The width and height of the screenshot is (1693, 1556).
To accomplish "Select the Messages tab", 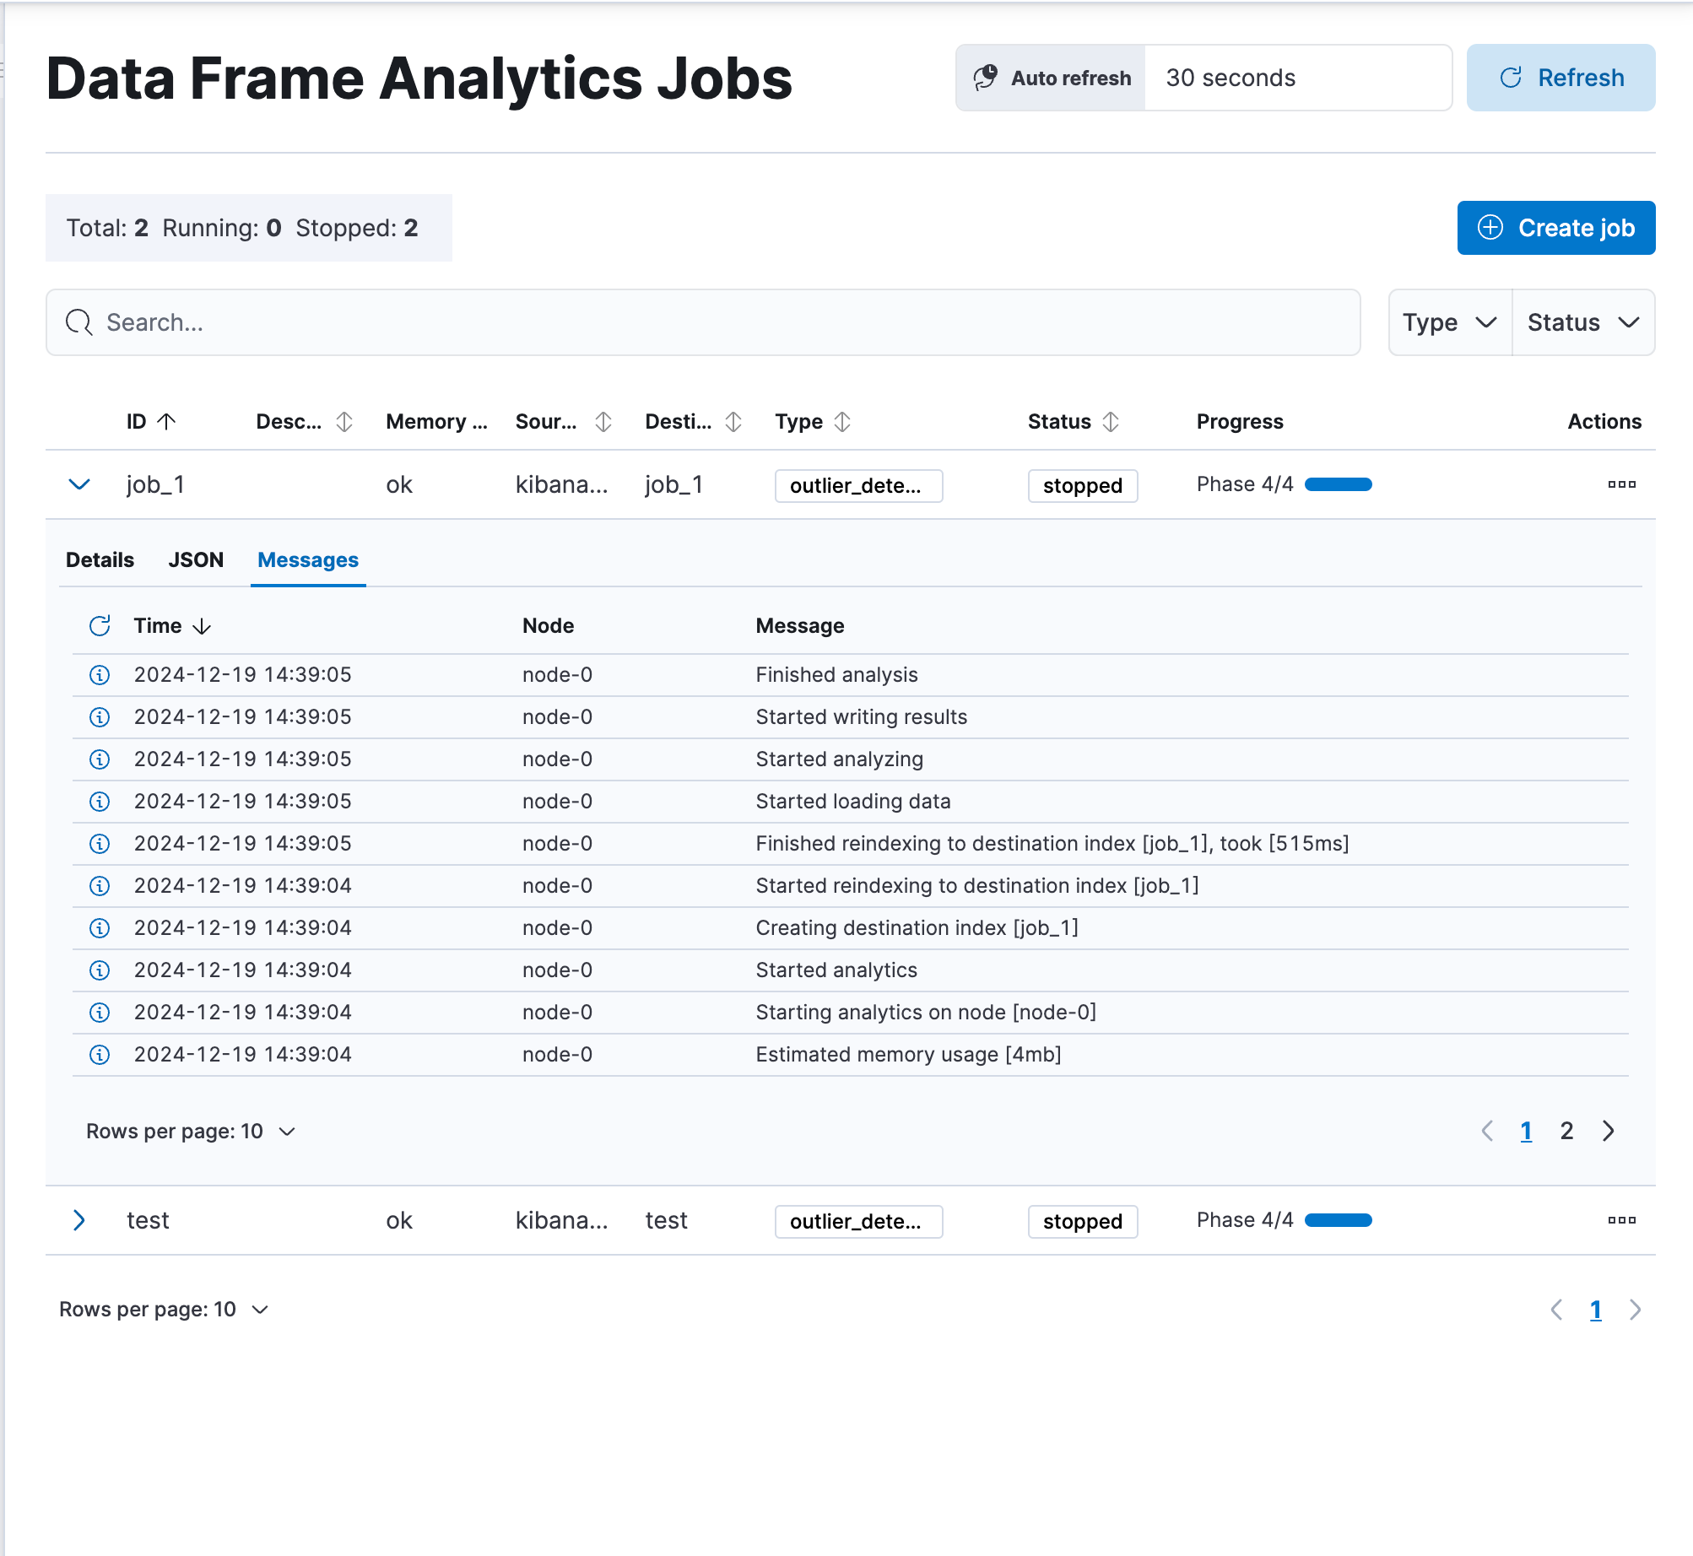I will [308, 559].
